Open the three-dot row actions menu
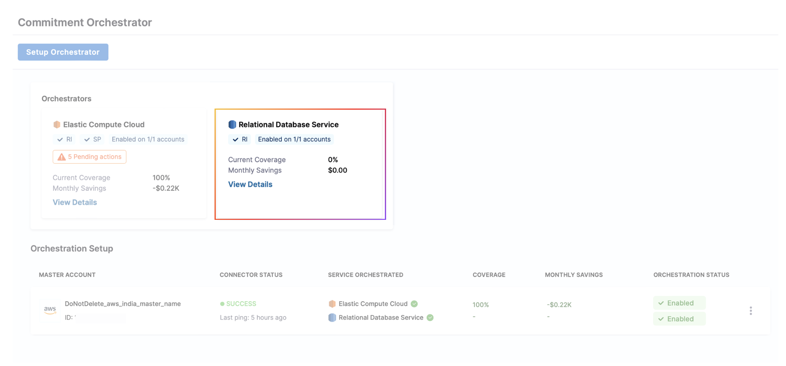Image resolution: width=786 pixels, height=366 pixels. [x=751, y=311]
